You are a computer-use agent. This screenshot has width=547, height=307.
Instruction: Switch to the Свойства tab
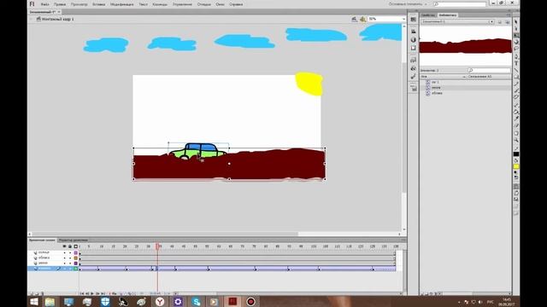428,15
